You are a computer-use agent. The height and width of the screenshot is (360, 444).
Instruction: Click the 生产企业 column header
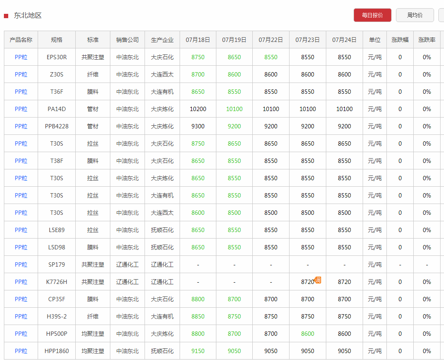click(x=162, y=40)
